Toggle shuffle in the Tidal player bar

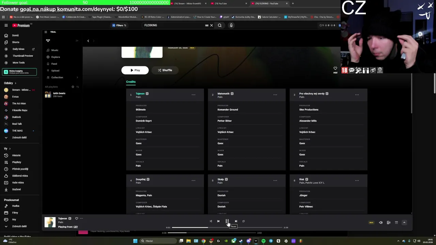tap(211, 221)
